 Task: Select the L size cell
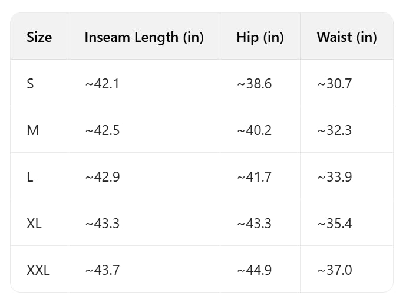tap(29, 177)
